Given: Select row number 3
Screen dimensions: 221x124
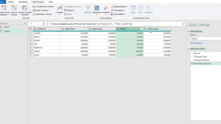Looking at the screenshot, I should click(31, 41).
